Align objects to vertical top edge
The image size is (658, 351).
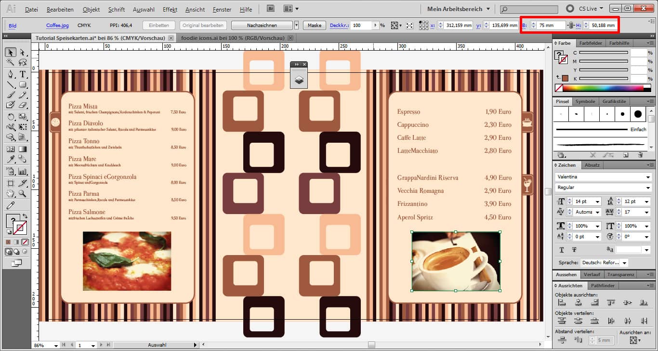pyautogui.click(x=611, y=303)
